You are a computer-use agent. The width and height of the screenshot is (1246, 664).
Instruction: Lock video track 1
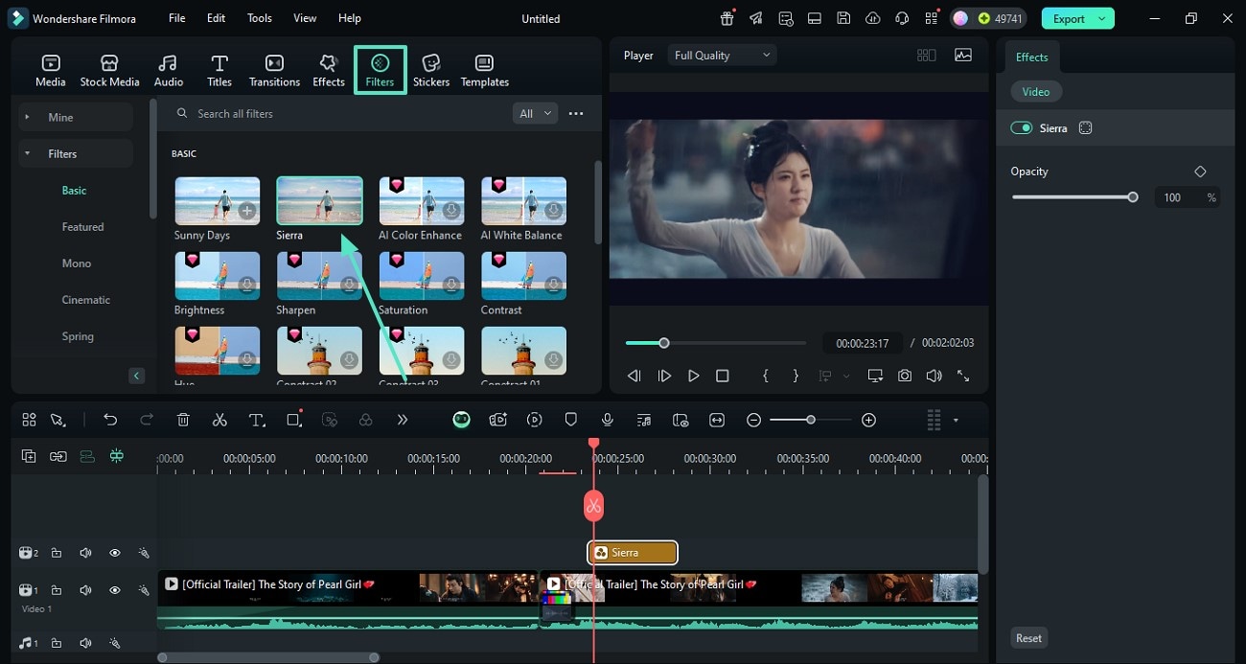[57, 590]
